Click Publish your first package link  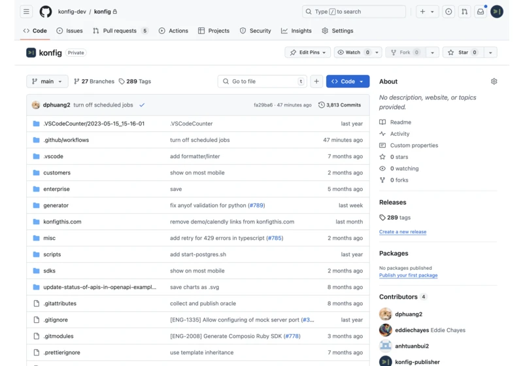(408, 275)
